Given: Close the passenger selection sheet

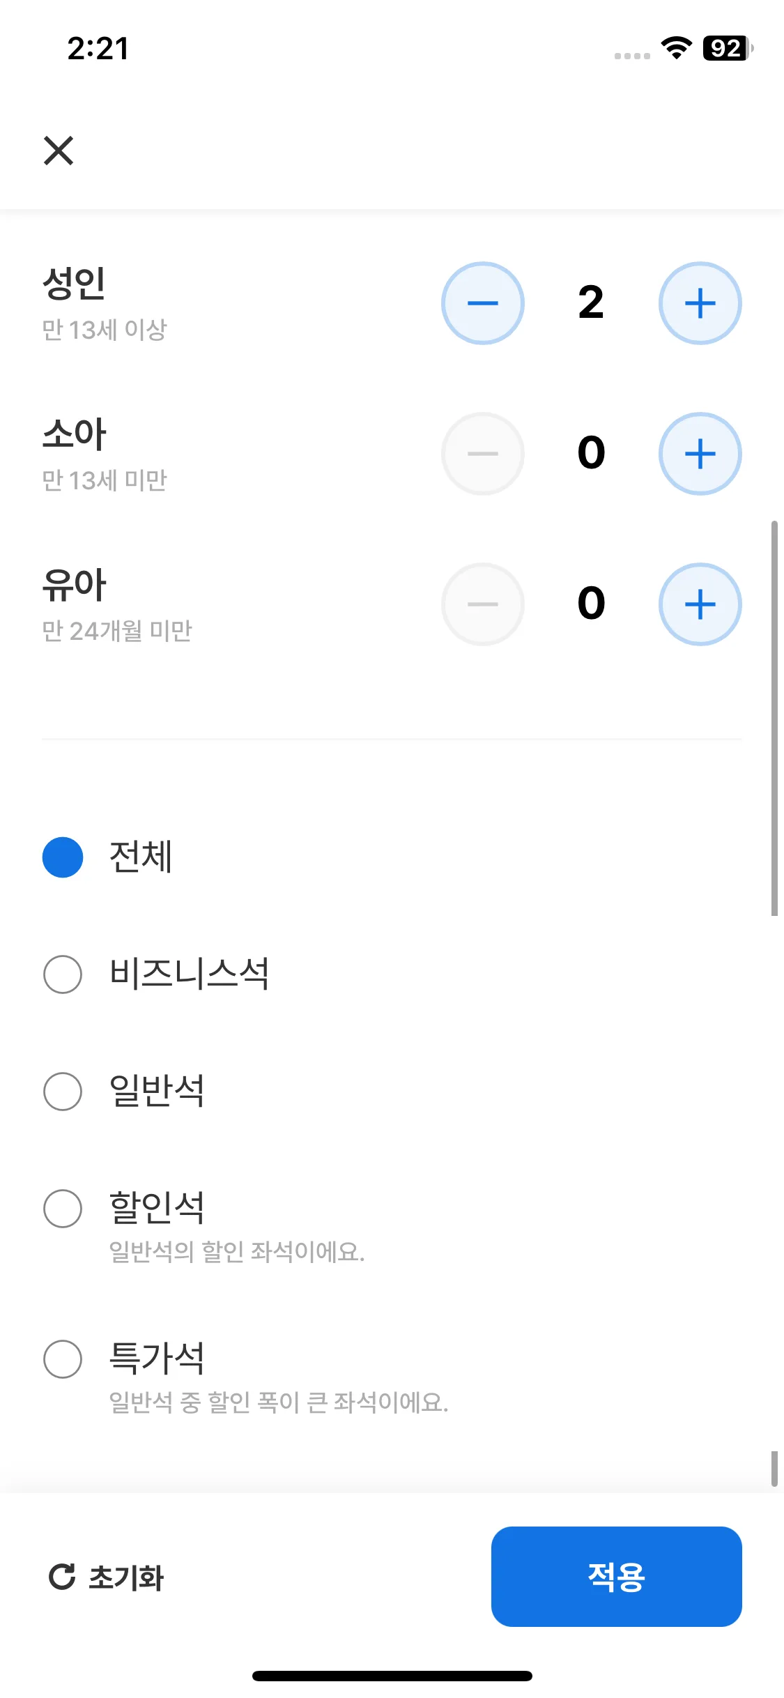Looking at the screenshot, I should [x=59, y=151].
